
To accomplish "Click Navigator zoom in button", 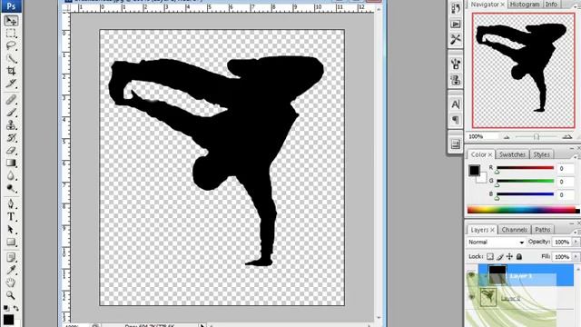I will point(566,137).
